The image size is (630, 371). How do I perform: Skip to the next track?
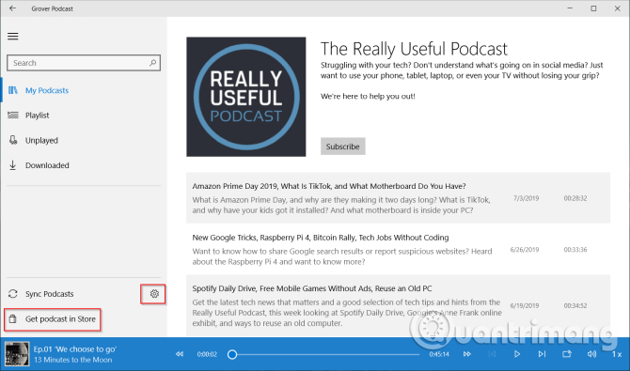click(x=542, y=354)
